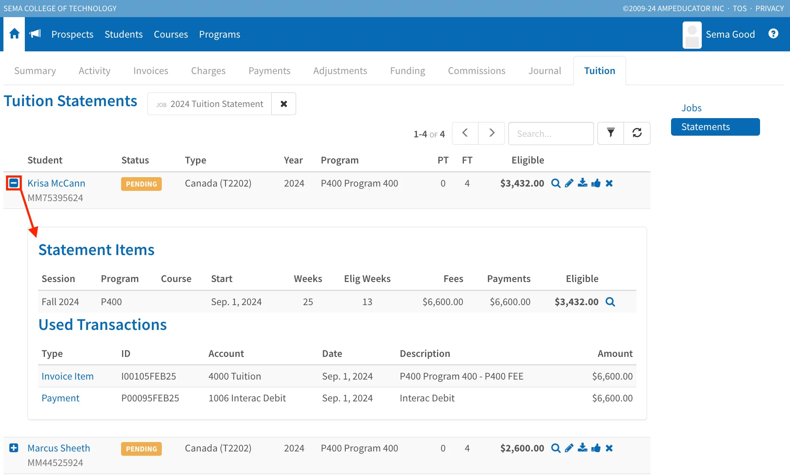Open Programs in the top navigation
790x475 pixels.
220,34
